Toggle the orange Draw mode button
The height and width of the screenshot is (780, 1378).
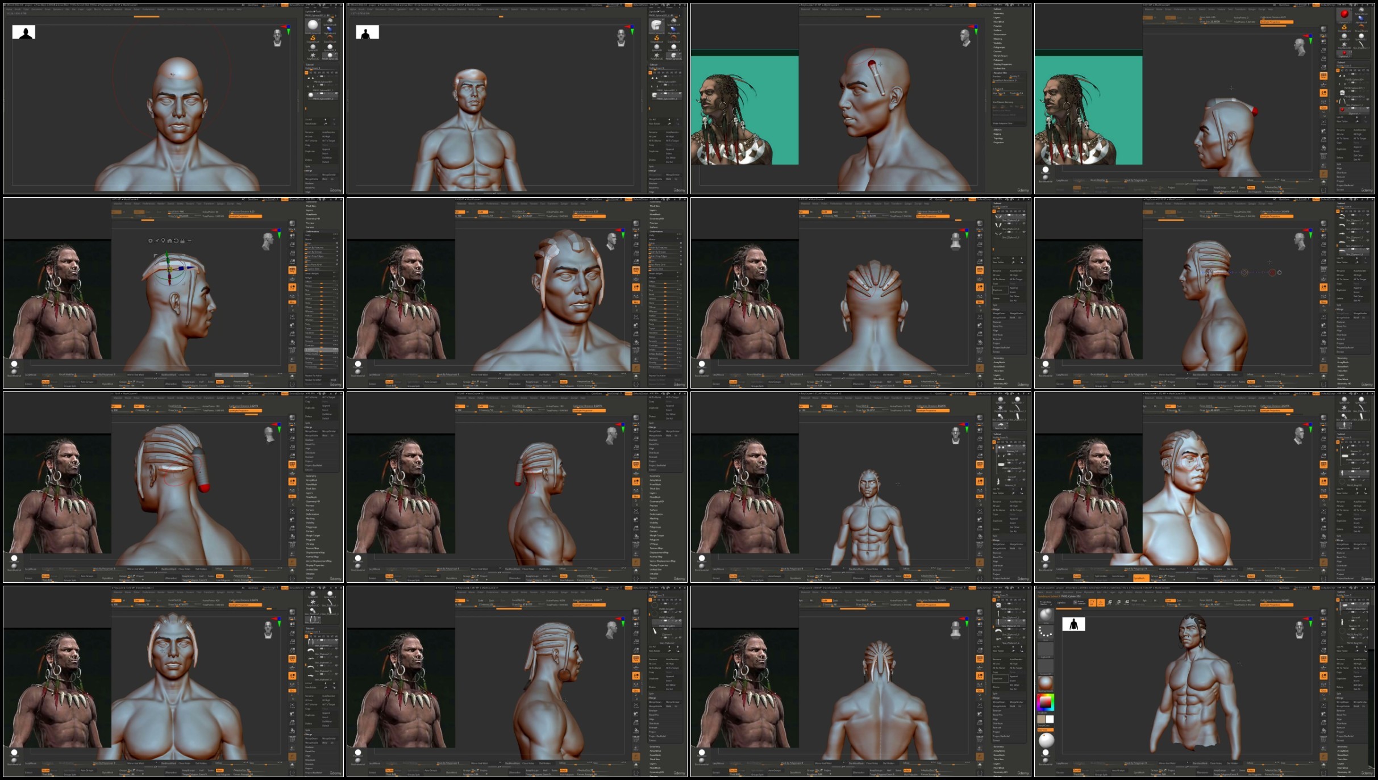point(1101,603)
